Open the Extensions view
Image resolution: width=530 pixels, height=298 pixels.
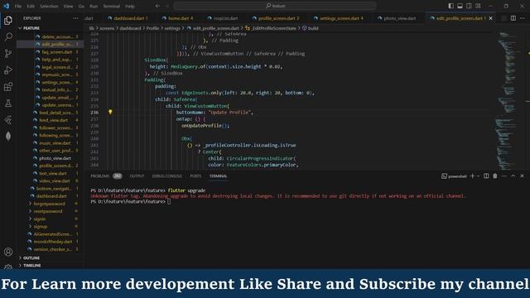(x=8, y=87)
